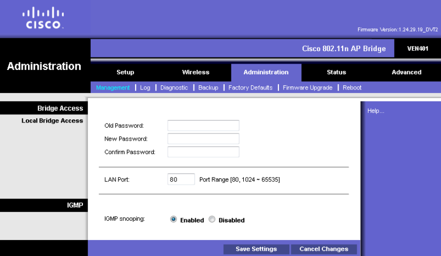Click the Firmware Version text
Viewport: 441px width, 256px height.
click(398, 29)
